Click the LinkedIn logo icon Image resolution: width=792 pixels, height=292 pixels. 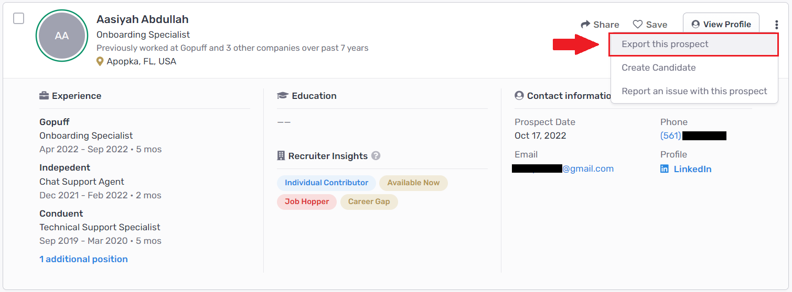click(x=665, y=169)
